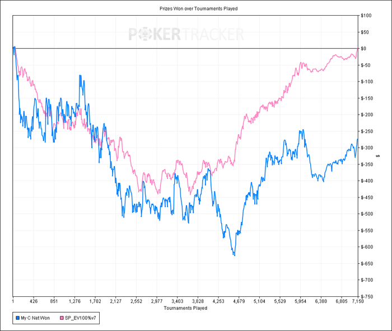392x331 pixels.
Task: Click the '2,977' x-axis tick label
Action: (x=157, y=301)
